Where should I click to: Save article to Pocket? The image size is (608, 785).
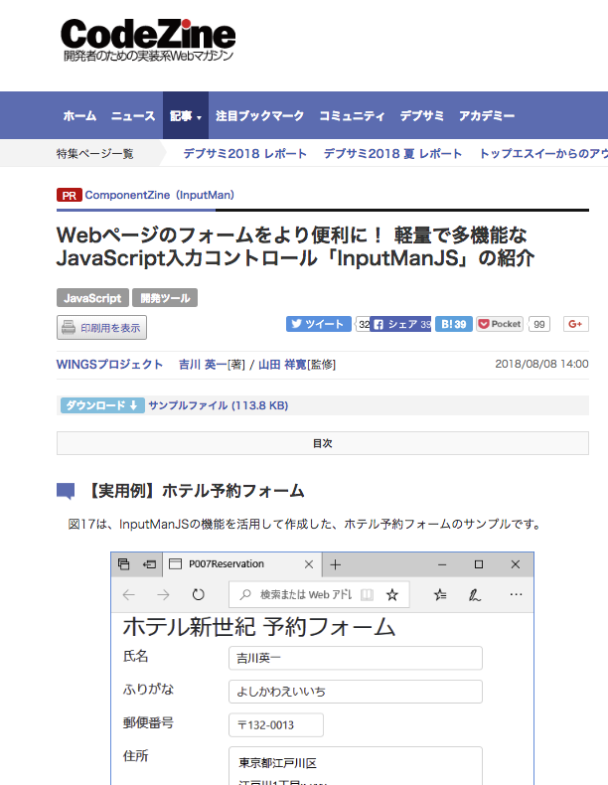point(500,324)
